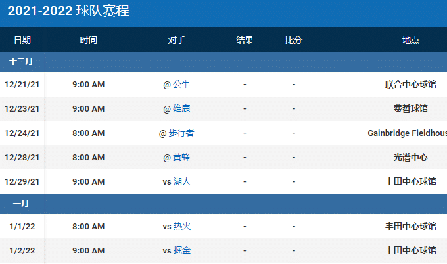Select the 对手 column header
Viewport: 447px width, 264px height.
tap(176, 40)
